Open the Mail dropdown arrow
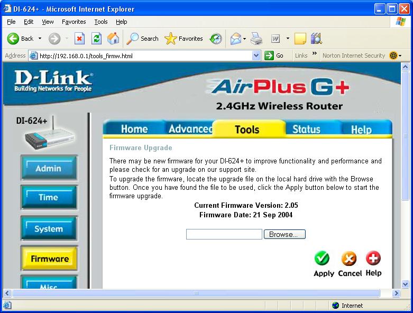The width and height of the screenshot is (413, 313). 245,39
